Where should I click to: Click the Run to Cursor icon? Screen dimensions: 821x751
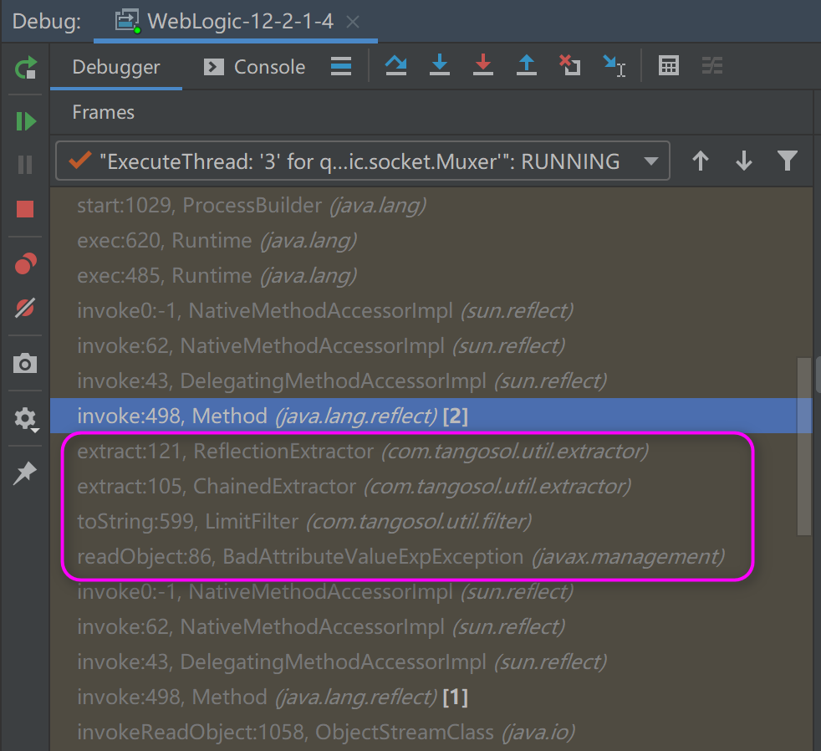pyautogui.click(x=614, y=66)
